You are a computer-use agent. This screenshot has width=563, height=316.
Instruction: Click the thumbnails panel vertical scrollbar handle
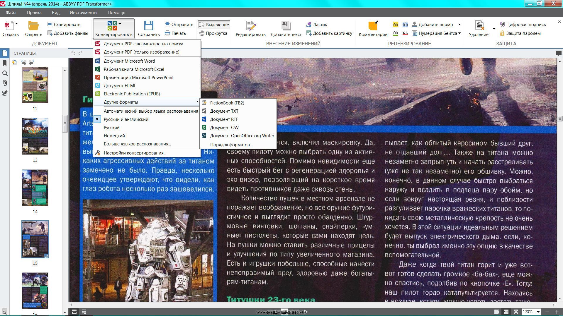(x=65, y=124)
